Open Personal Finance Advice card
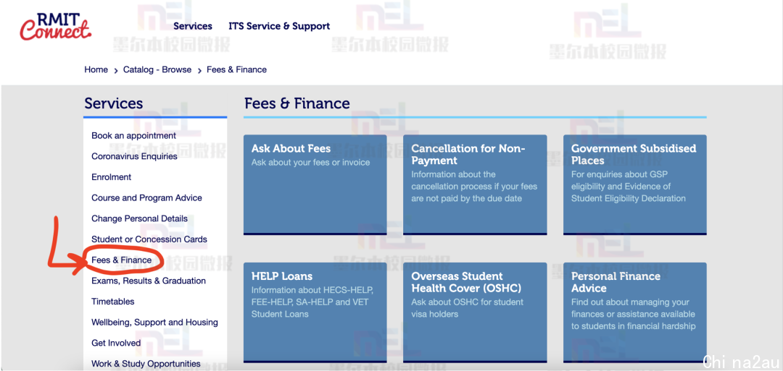This screenshot has height=371, width=783. click(635, 312)
